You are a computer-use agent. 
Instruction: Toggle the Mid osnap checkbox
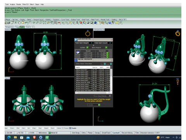(15, 128)
